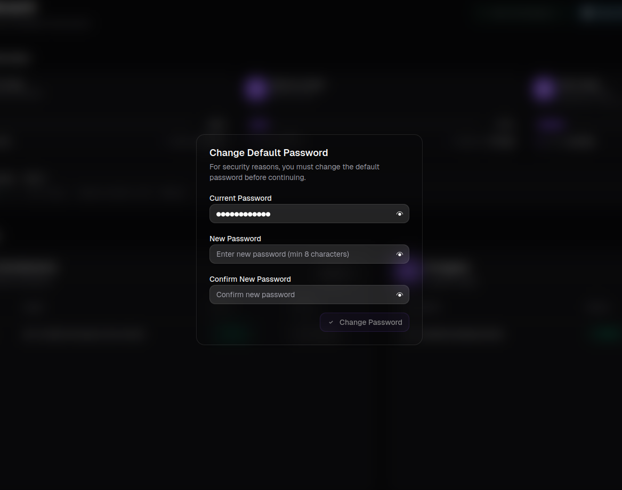Click the purple avatar icon in the right card

(x=543, y=88)
